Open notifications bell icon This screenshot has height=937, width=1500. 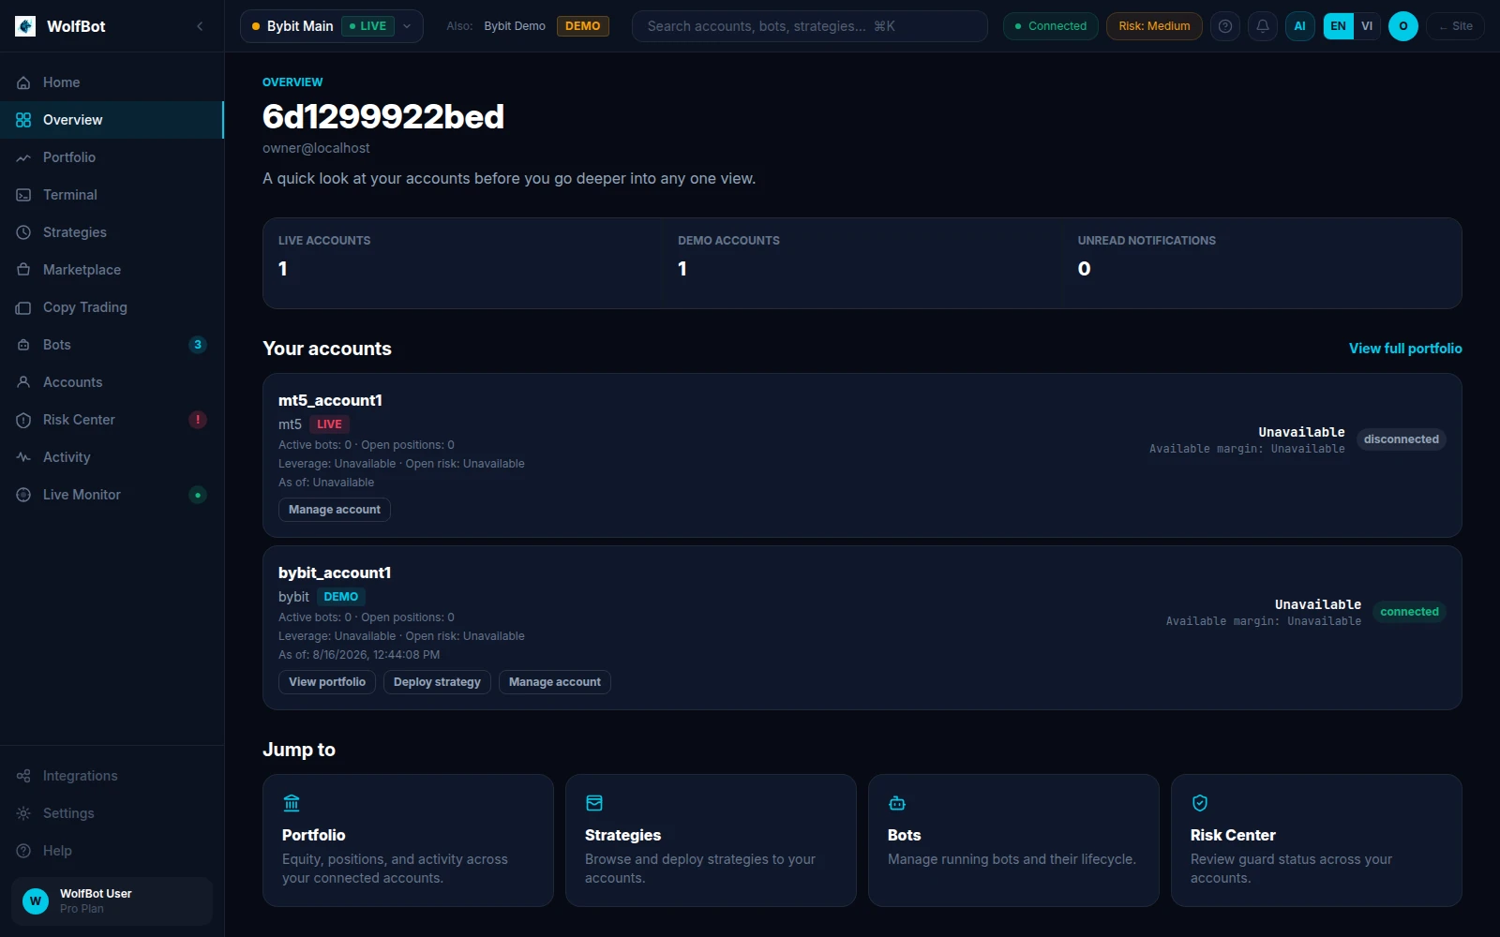tap(1263, 26)
